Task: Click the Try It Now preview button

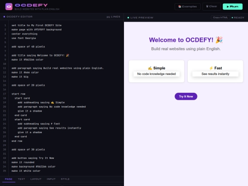Action: pos(186,96)
